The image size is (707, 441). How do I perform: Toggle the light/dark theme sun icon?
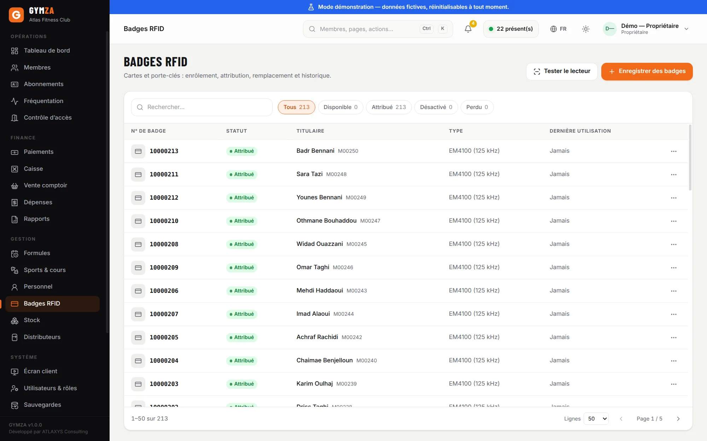tap(586, 29)
